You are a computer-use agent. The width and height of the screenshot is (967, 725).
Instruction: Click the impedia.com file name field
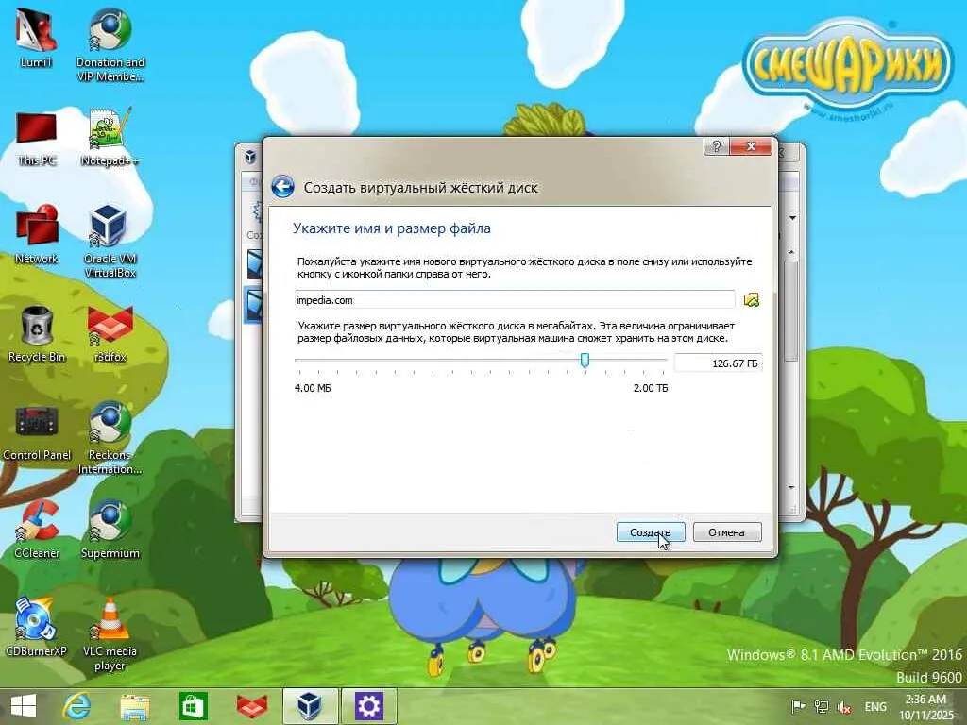point(515,300)
